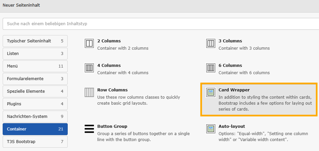Open the Typischer Seiteninhalt tab

(35, 41)
